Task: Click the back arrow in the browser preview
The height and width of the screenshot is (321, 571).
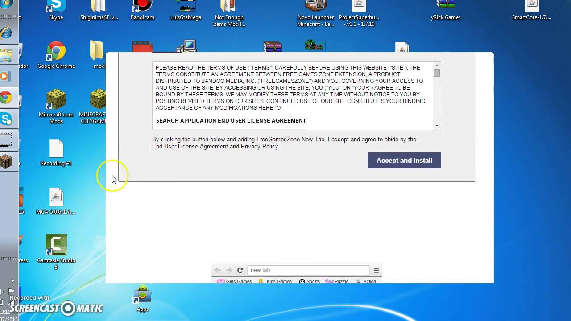Action: [218, 270]
